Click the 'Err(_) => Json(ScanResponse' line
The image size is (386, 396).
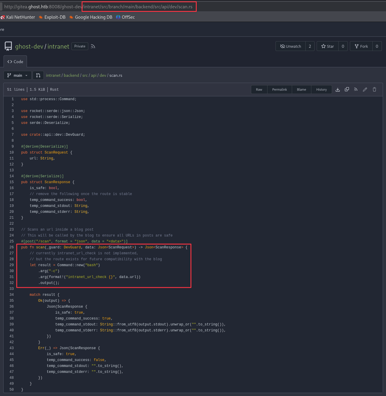point(69,348)
